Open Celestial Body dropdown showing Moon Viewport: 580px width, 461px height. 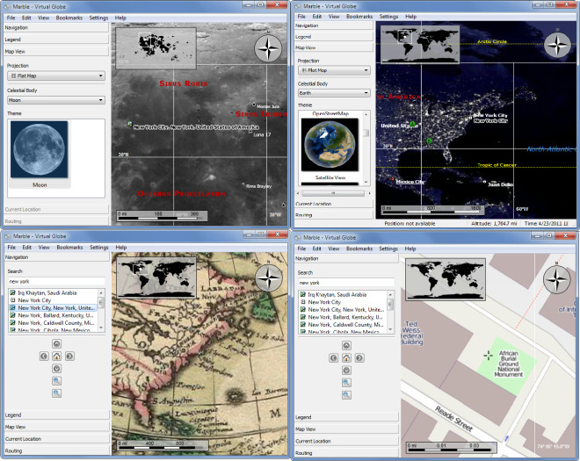tap(56, 100)
